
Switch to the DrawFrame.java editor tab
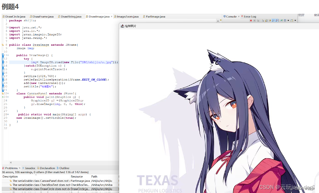pos(42,16)
